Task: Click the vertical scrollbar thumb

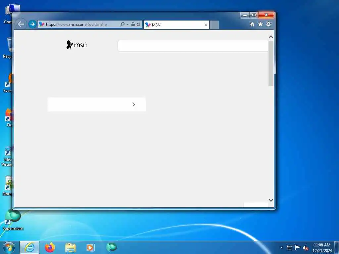Action: [x=271, y=63]
